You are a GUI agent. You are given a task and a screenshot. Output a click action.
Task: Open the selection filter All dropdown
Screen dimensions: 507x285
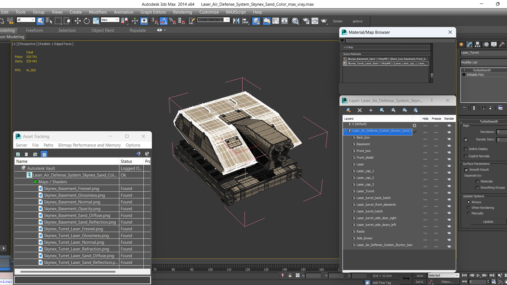26,20
